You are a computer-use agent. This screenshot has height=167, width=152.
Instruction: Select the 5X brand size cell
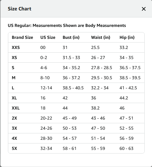point(14,148)
